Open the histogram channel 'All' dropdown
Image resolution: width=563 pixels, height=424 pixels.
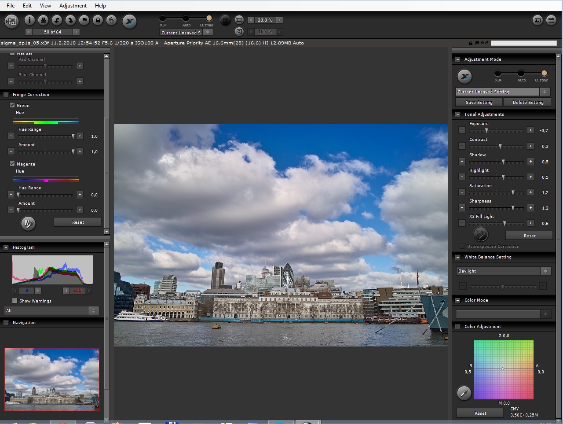[51, 311]
